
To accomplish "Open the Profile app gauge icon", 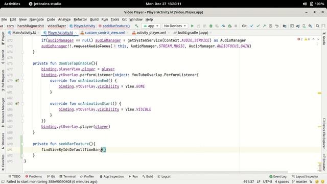I will point(223,26).
